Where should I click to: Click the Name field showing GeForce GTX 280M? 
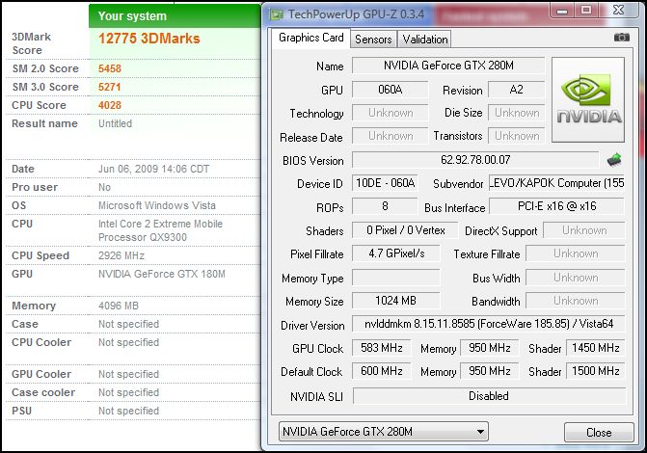448,66
